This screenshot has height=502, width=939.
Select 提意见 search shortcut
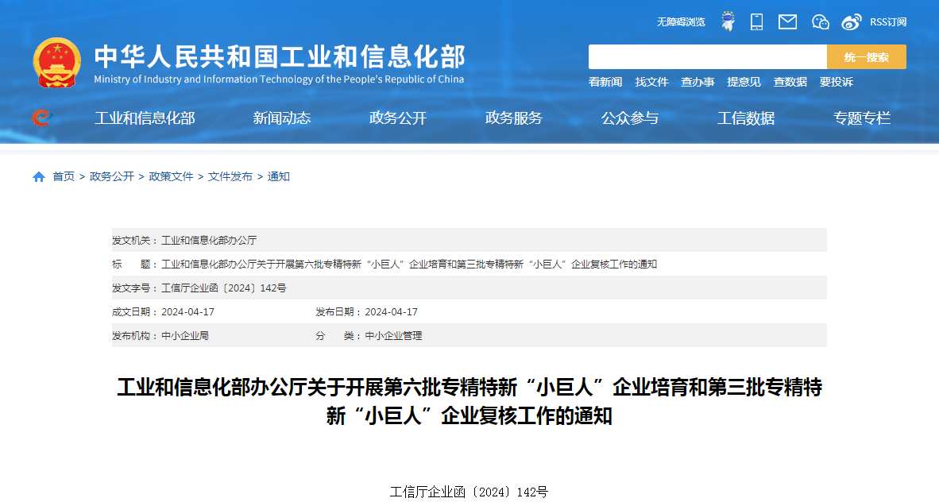744,82
